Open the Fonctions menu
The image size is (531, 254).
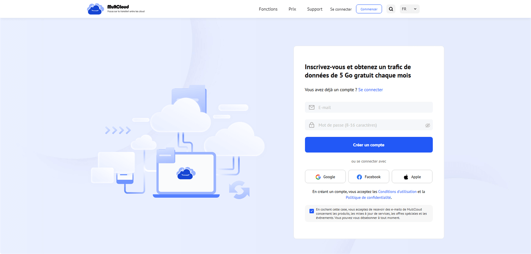pyautogui.click(x=268, y=9)
